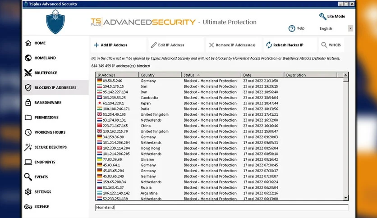The image size is (377, 218).
Task: Click the list scrollbar down arrow
Action: click(346, 198)
